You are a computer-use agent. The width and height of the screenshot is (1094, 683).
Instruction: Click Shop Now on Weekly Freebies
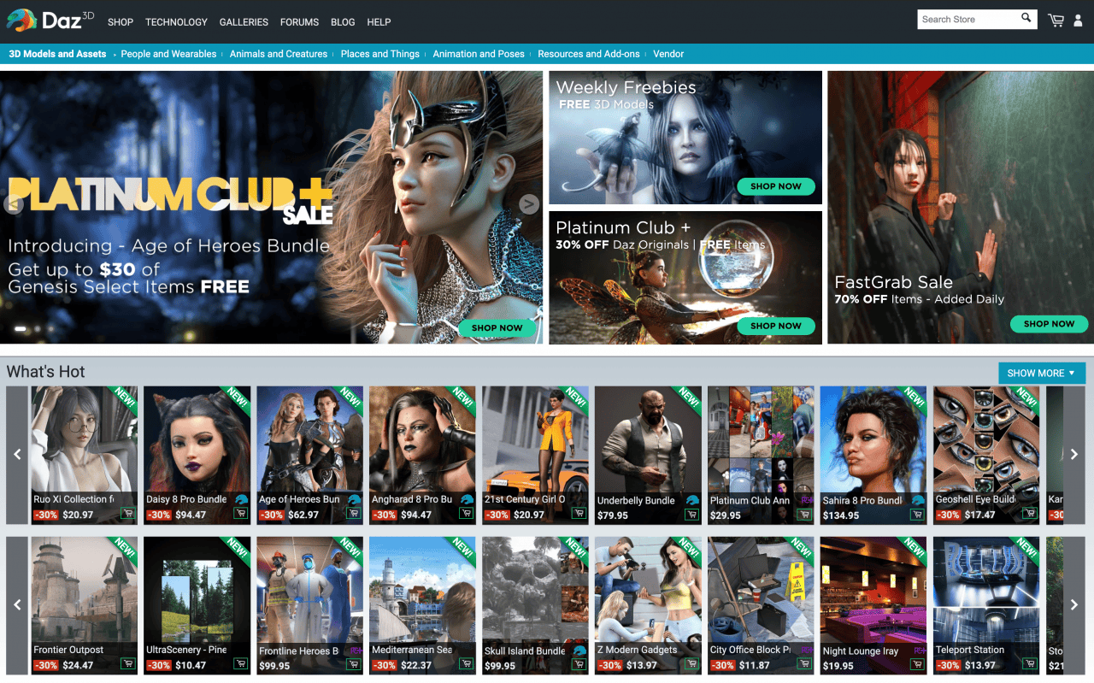tap(775, 186)
